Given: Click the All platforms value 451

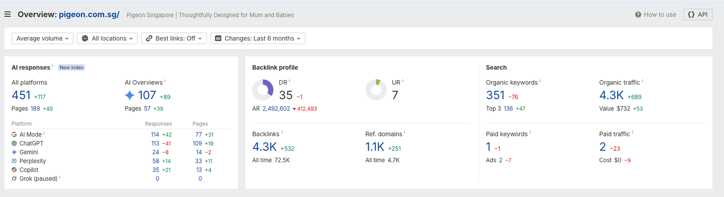Looking at the screenshot, I should coord(21,95).
